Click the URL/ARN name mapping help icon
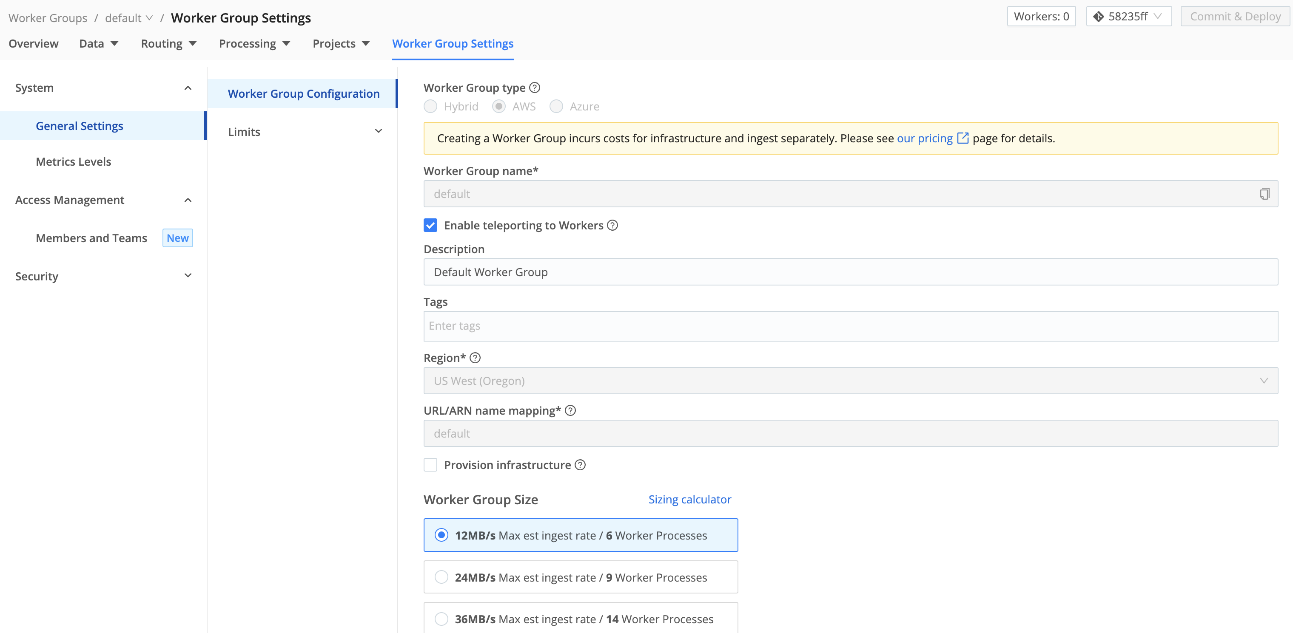Viewport: 1293px width, 633px height. point(571,410)
